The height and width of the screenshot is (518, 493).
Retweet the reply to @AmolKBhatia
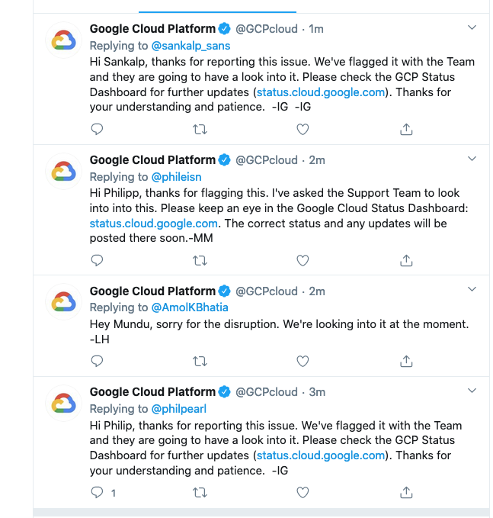pyautogui.click(x=200, y=361)
